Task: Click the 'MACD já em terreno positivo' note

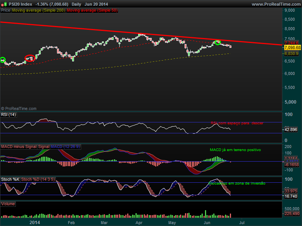Action: (235, 150)
